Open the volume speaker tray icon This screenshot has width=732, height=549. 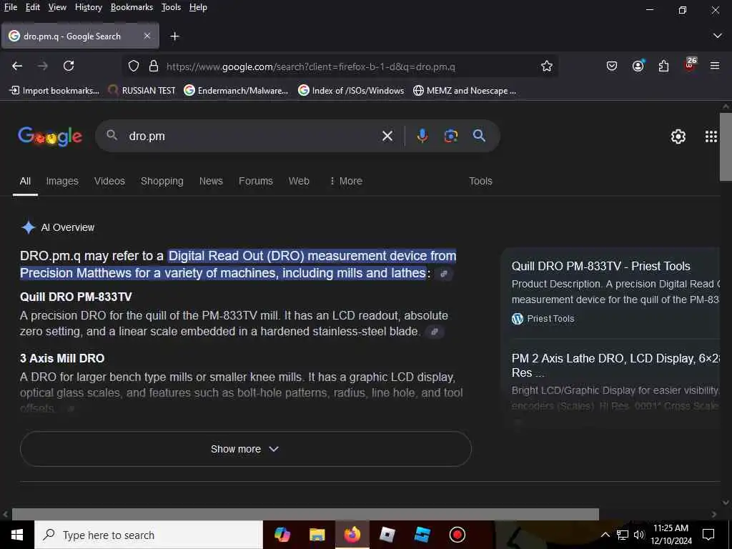pyautogui.click(x=639, y=535)
